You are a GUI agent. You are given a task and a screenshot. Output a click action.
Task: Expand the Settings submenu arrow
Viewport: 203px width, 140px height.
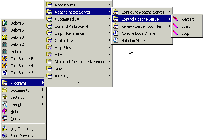(43, 97)
